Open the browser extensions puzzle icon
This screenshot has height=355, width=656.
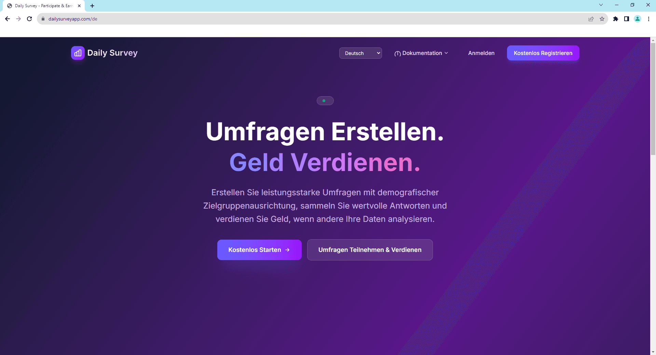[616, 19]
